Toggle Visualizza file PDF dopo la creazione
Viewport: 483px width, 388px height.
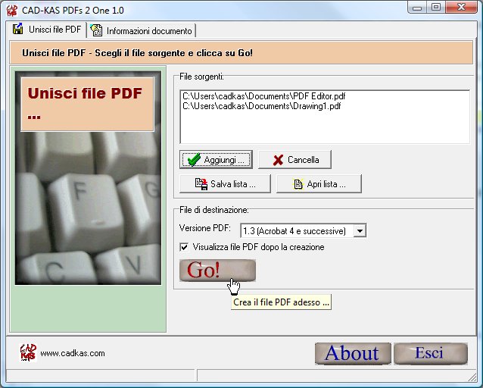[x=184, y=247]
